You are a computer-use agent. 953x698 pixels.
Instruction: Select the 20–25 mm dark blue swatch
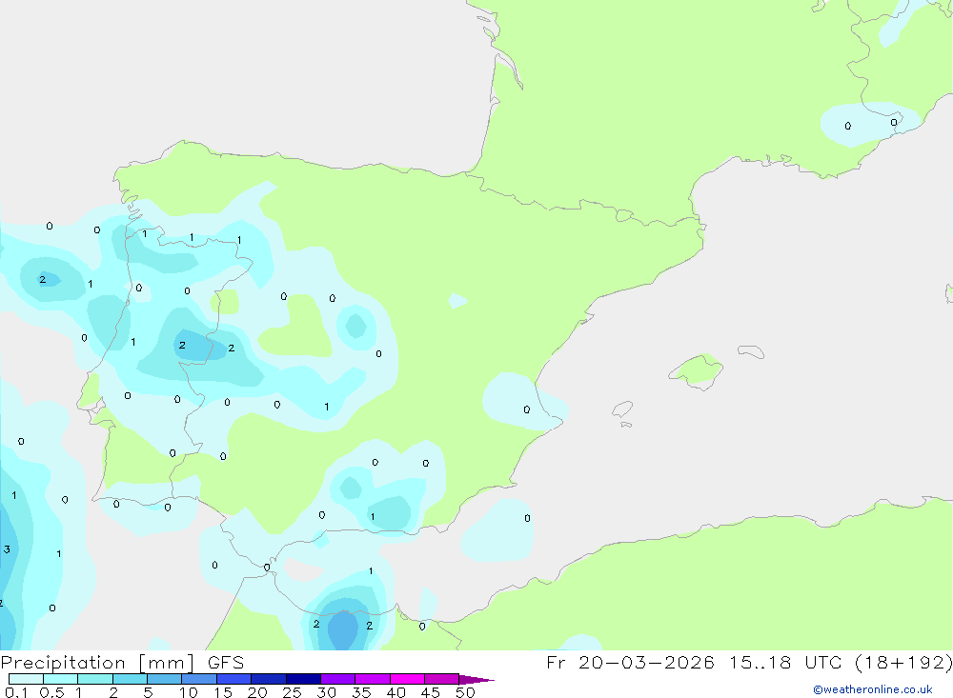click(268, 679)
